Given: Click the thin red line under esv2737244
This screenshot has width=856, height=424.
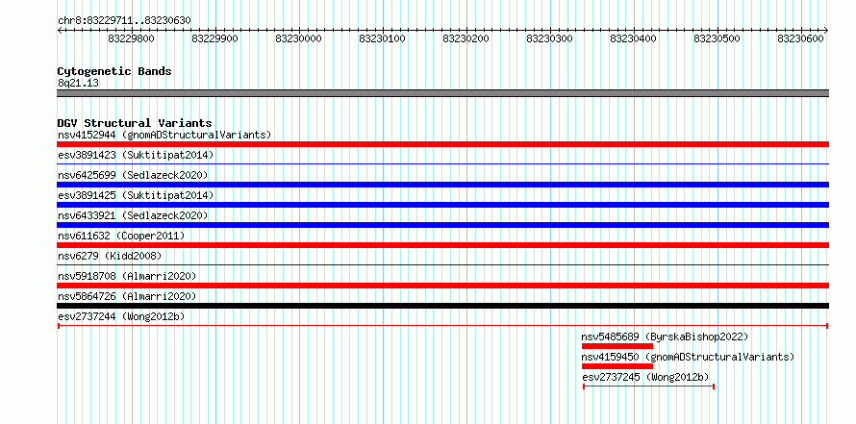Looking at the screenshot, I should pos(442,326).
